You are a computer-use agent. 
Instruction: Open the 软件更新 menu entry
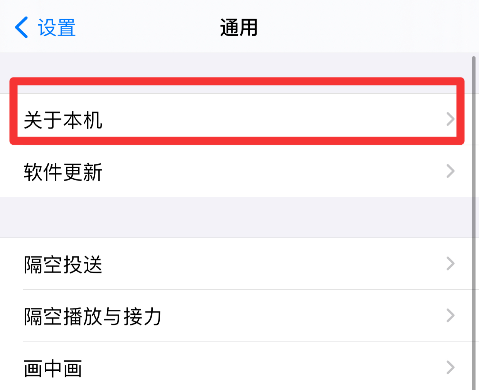point(63,172)
